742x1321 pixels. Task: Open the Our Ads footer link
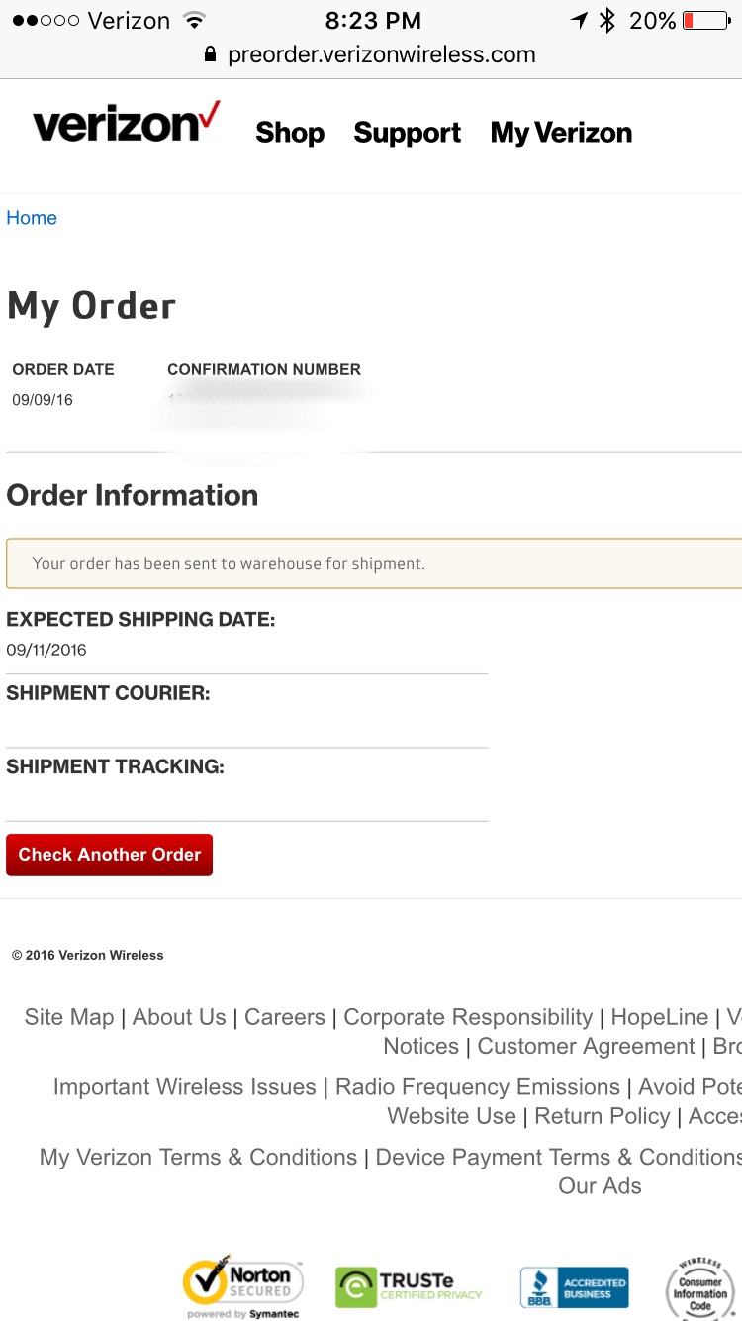tap(600, 1185)
